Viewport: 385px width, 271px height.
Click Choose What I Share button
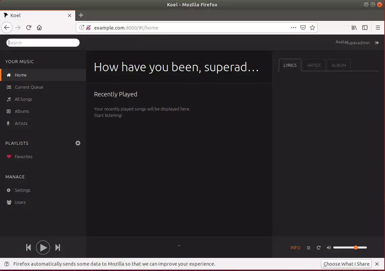346,264
